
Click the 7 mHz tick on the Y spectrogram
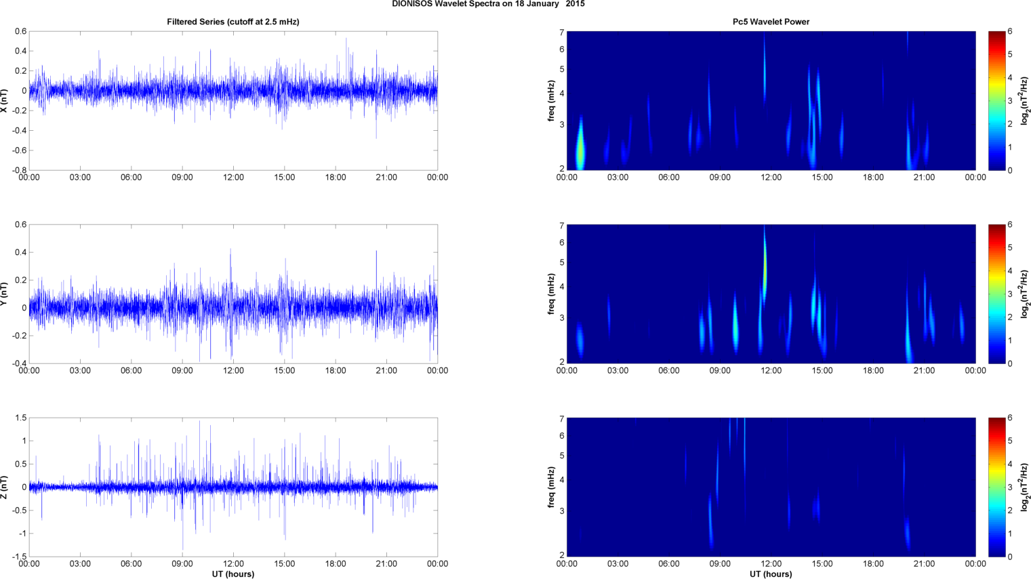(562, 225)
